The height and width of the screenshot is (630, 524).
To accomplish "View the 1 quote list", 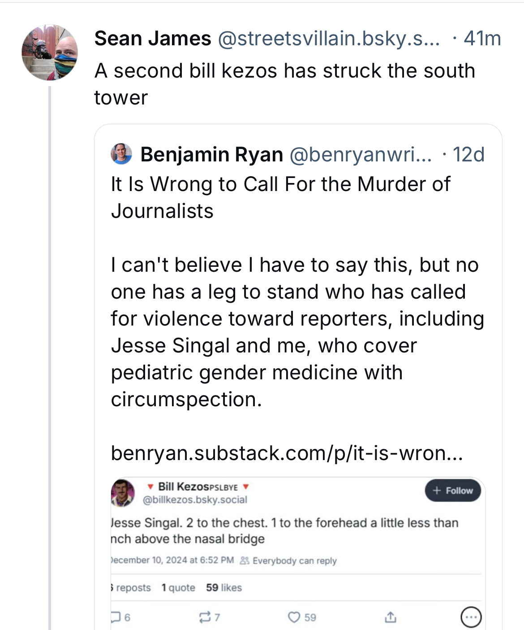I will (x=178, y=587).
